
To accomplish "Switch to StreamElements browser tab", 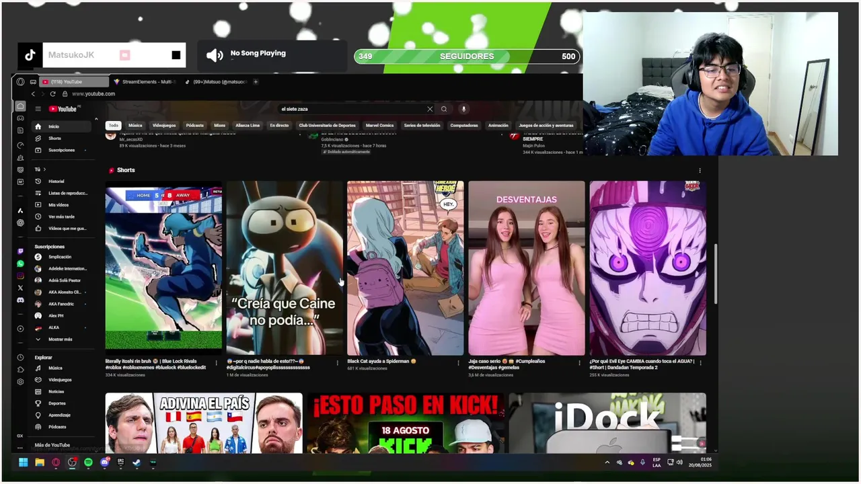I will pyautogui.click(x=145, y=82).
